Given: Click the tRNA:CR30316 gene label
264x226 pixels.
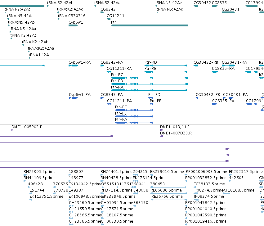Looking at the screenshot, I should (x=72, y=16).
